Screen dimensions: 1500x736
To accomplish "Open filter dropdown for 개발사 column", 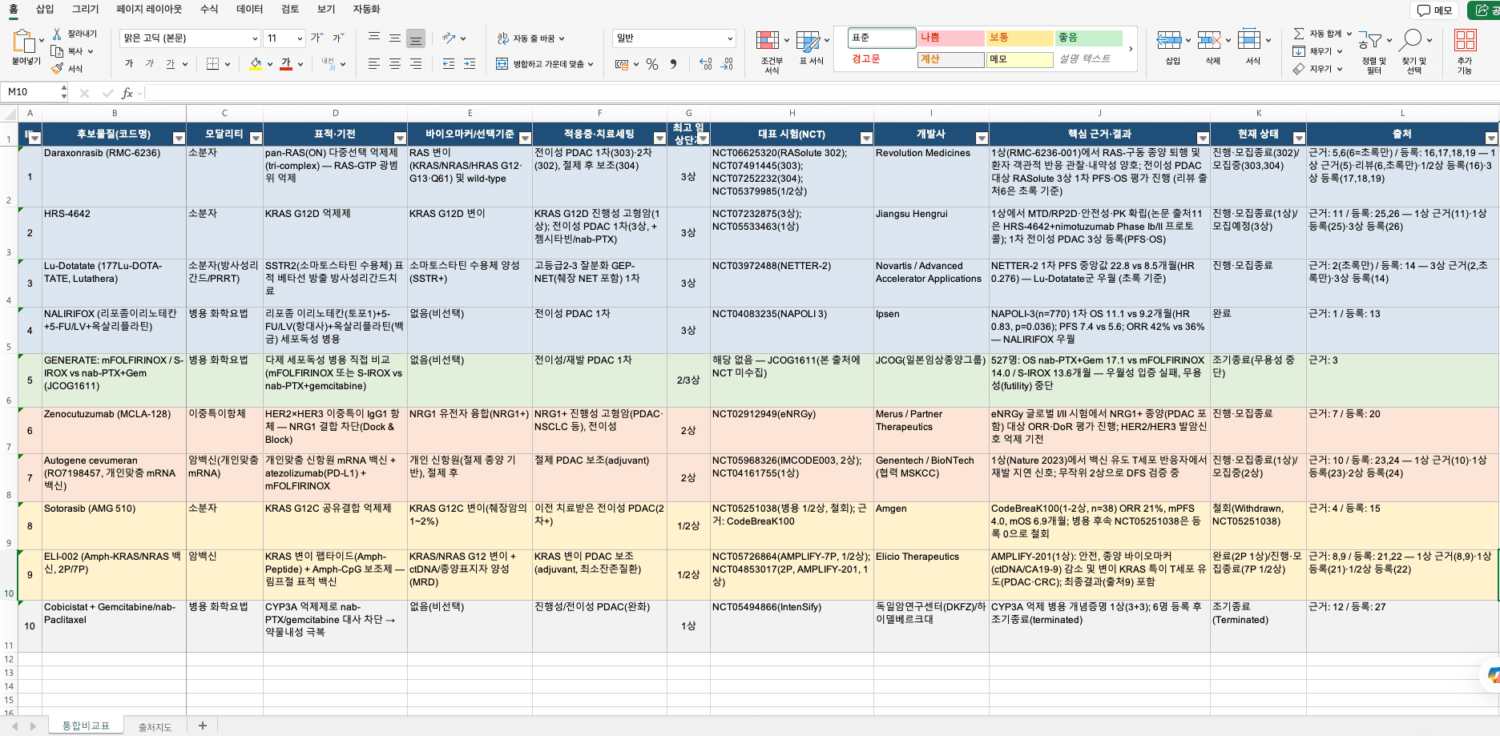I will [x=982, y=139].
